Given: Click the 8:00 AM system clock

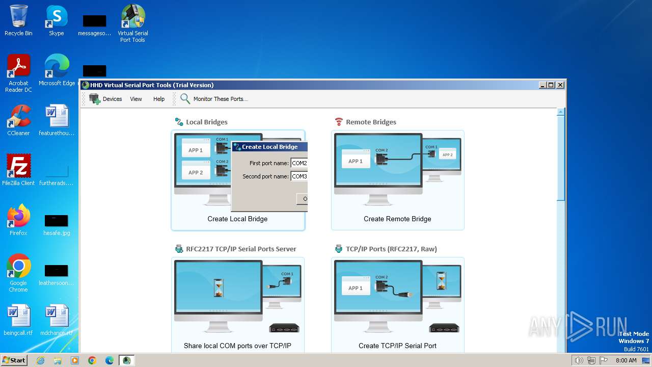Looking at the screenshot, I should (626, 360).
